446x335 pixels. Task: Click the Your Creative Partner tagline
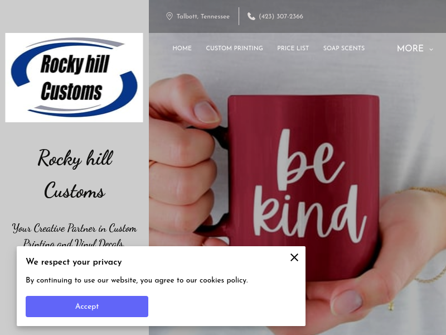pos(74,234)
